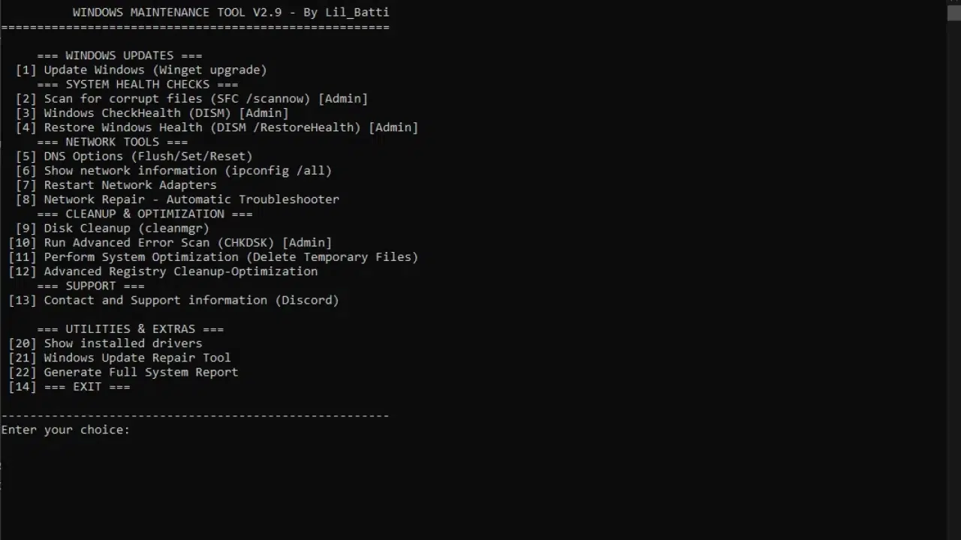The width and height of the screenshot is (961, 540).
Task: Select Restore Windows Health (DISM /RestoreHealth)
Action: pos(217,127)
